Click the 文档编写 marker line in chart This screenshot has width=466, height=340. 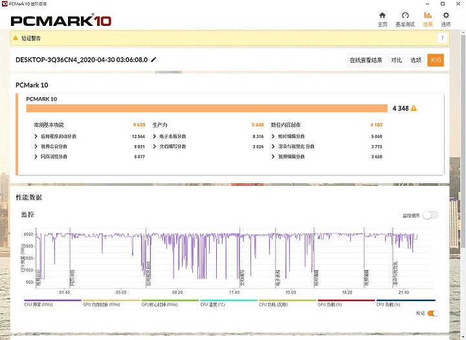tap(240, 258)
